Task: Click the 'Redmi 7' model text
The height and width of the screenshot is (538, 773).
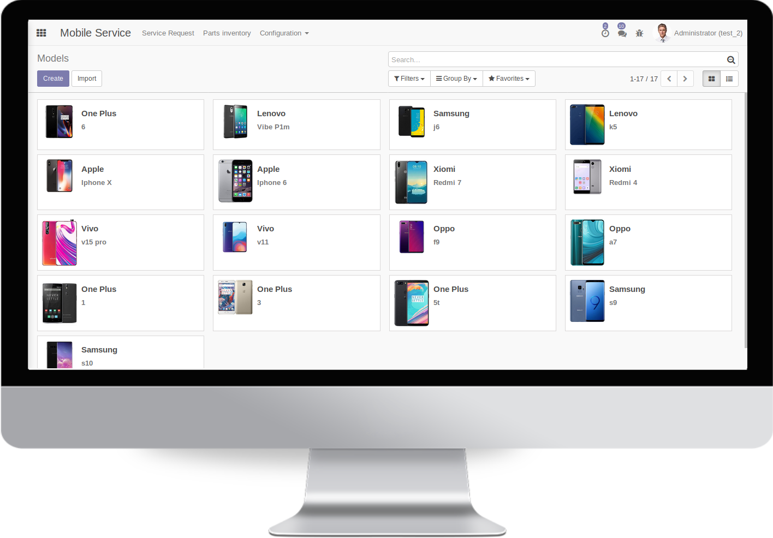Action: coord(447,182)
